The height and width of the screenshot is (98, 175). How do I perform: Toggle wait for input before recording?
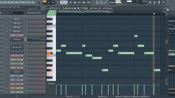point(75,2)
